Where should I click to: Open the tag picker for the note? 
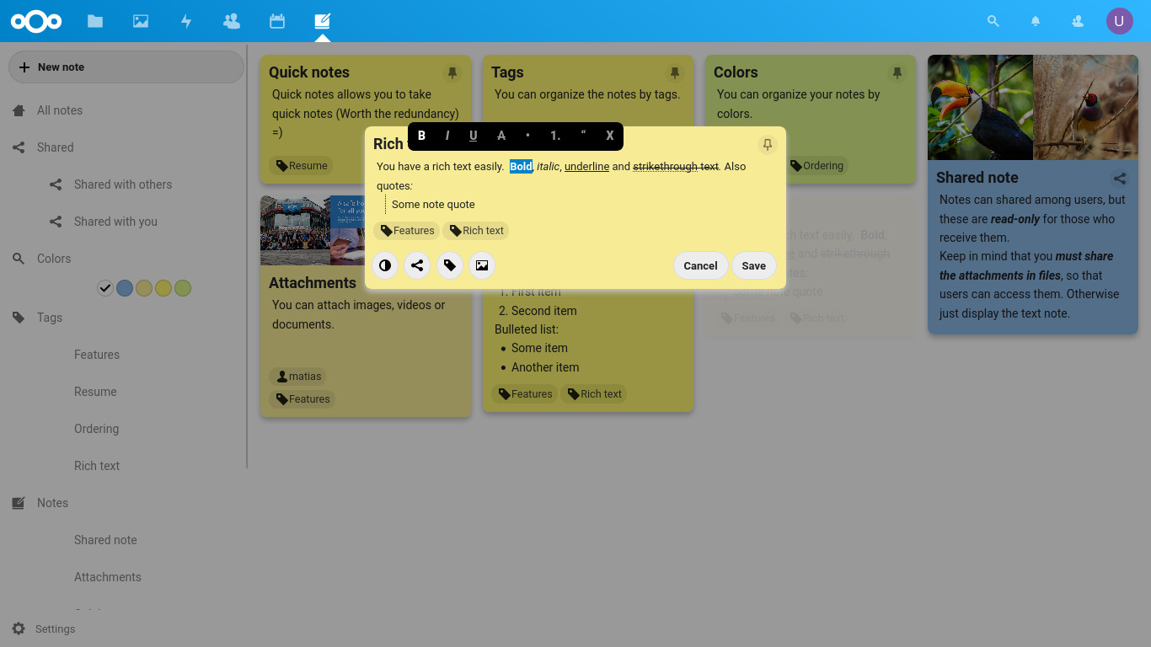pos(449,265)
